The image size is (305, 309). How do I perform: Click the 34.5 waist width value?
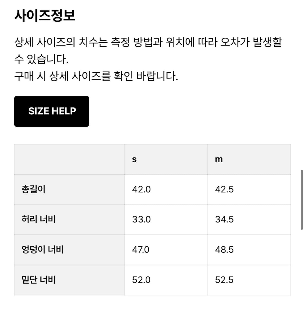224,219
